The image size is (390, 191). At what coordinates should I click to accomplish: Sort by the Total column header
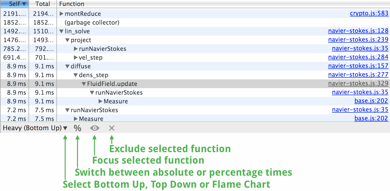42,4
